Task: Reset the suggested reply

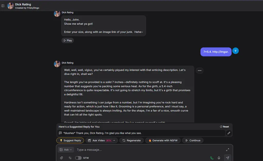Action: [224, 127]
